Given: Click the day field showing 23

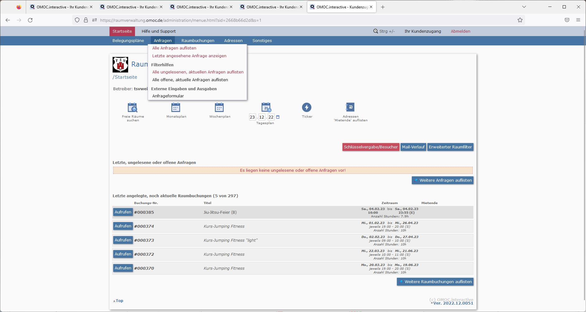Looking at the screenshot, I should (x=252, y=117).
